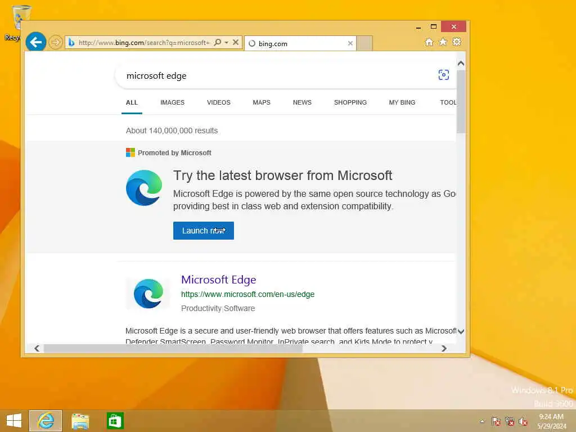Viewport: 576px width, 432px height.
Task: Open the Tools gear icon
Action: pos(457,42)
